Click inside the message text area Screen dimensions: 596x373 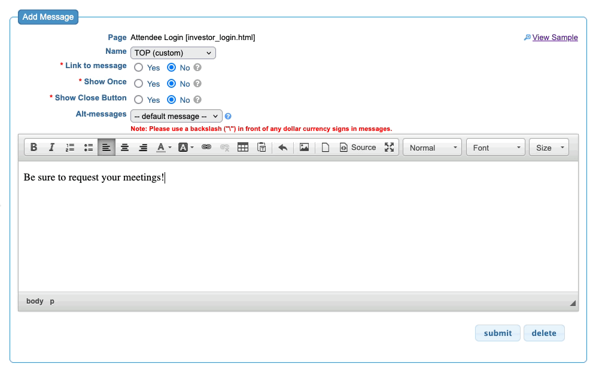[298, 227]
